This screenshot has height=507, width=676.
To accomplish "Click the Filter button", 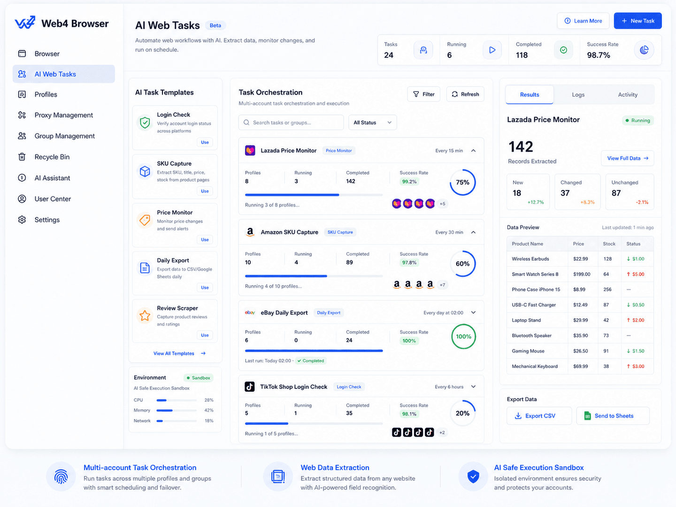I will click(x=424, y=94).
